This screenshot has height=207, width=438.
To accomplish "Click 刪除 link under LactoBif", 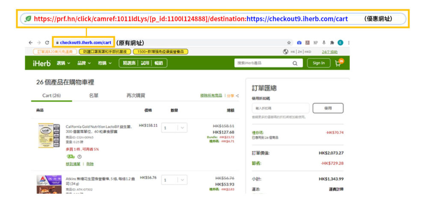I will tap(90, 164).
